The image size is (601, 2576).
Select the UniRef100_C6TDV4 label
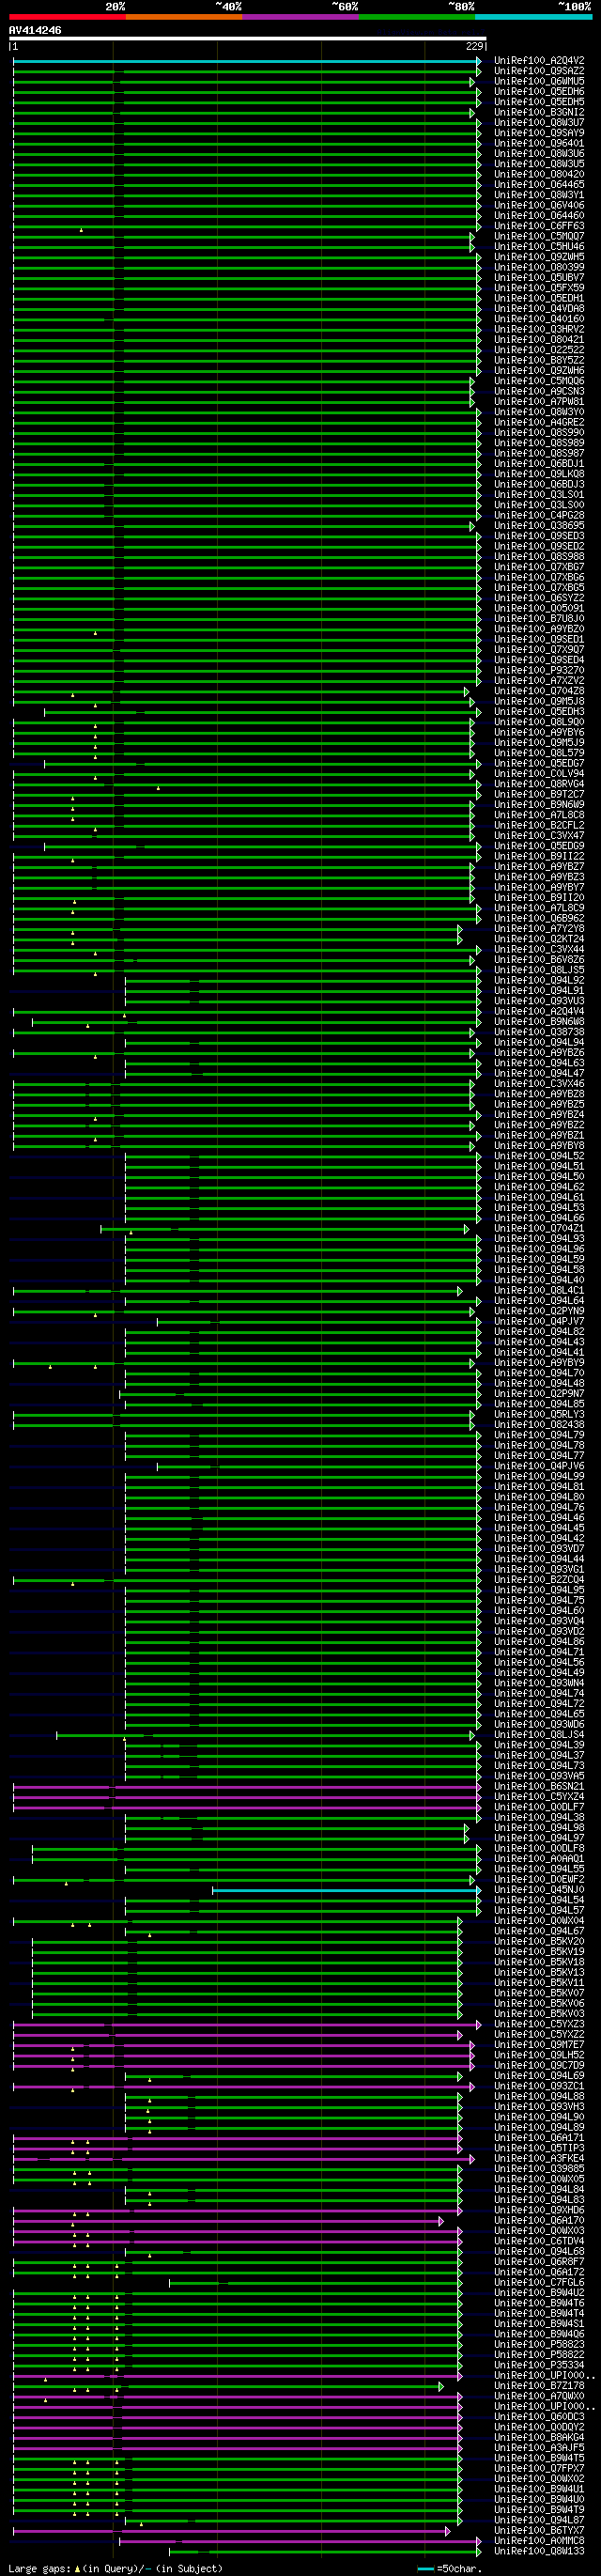(x=539, y=2242)
